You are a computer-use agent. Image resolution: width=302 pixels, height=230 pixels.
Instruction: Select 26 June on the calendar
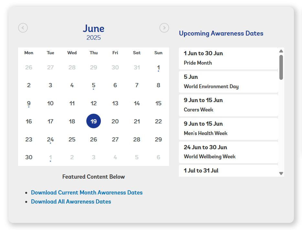(x=93, y=140)
